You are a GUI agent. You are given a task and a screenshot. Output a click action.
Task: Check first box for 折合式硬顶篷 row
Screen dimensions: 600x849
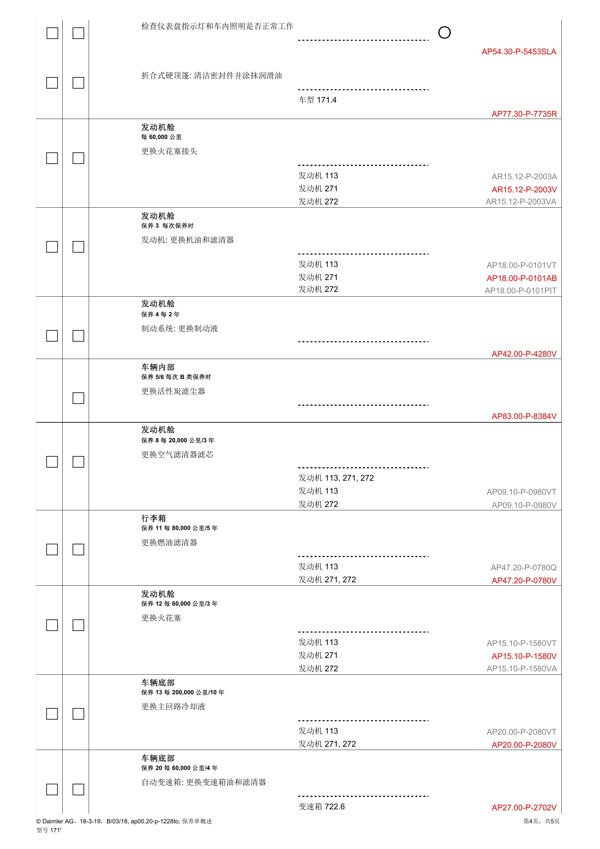click(52, 82)
